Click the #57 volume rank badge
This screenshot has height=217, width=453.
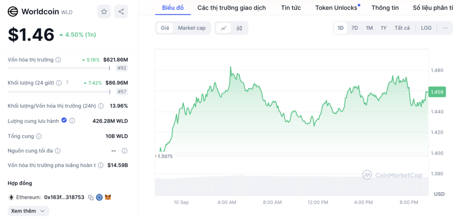pyautogui.click(x=122, y=92)
